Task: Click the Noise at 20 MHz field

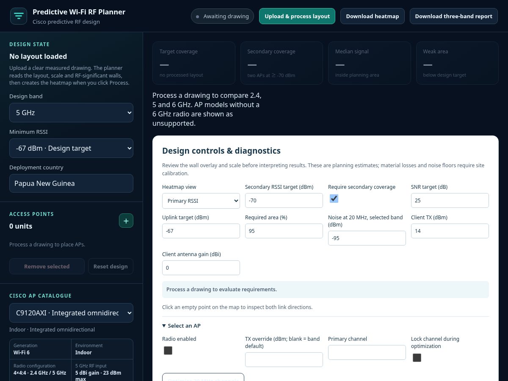Action: point(367,238)
